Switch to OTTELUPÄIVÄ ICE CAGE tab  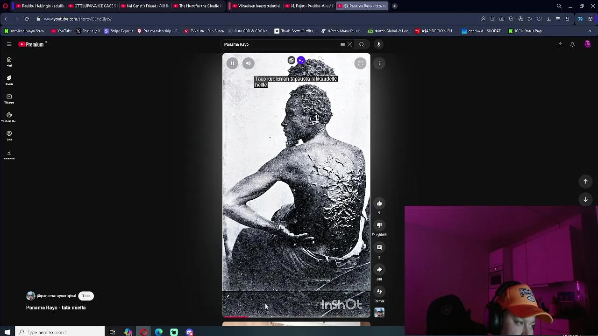pos(93,6)
